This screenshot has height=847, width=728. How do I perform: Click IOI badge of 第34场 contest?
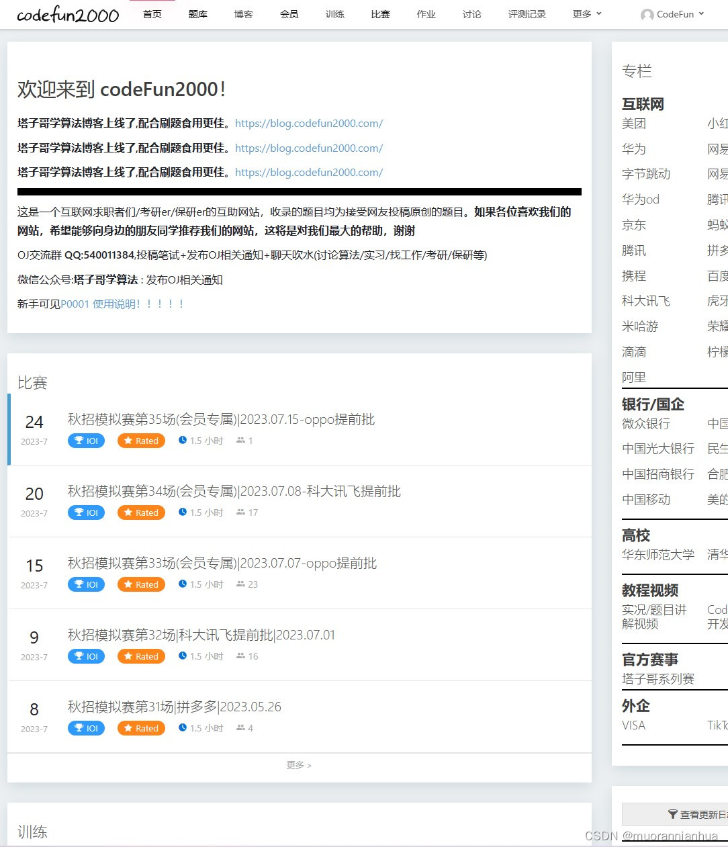click(86, 512)
